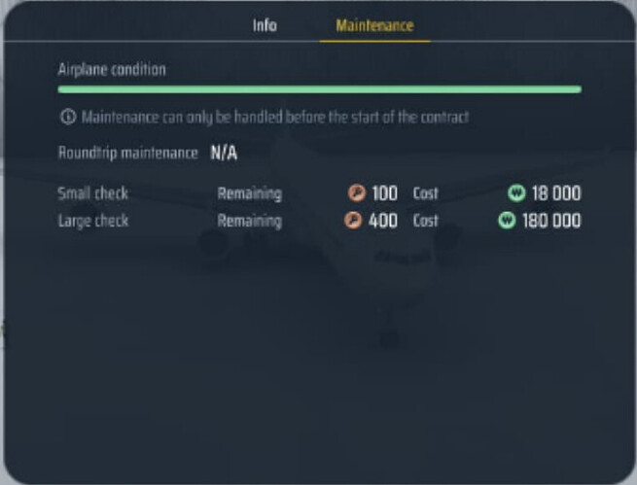Click the green airplane condition bar
The height and width of the screenshot is (485, 637).
[320, 89]
